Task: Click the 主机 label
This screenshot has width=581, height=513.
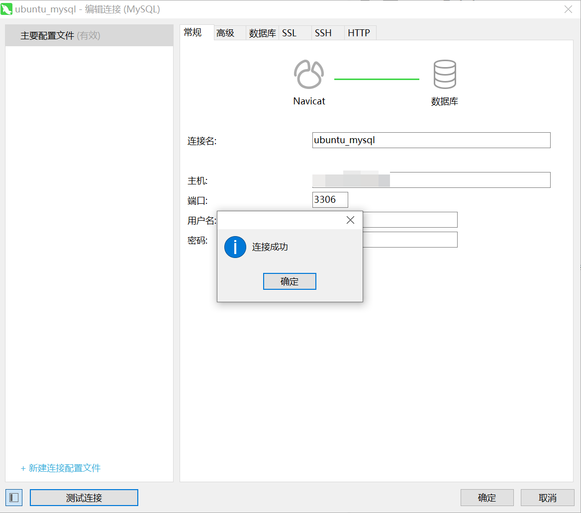Action: pyautogui.click(x=197, y=181)
